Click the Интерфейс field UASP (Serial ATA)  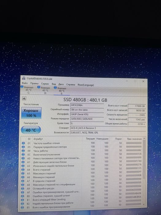pos(87,114)
